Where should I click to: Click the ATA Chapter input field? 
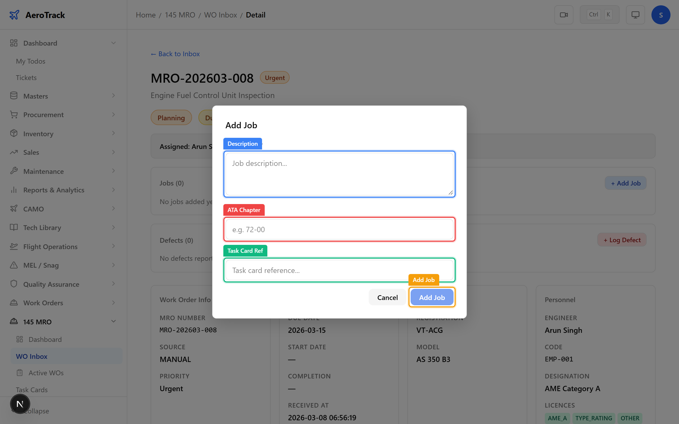click(x=339, y=229)
